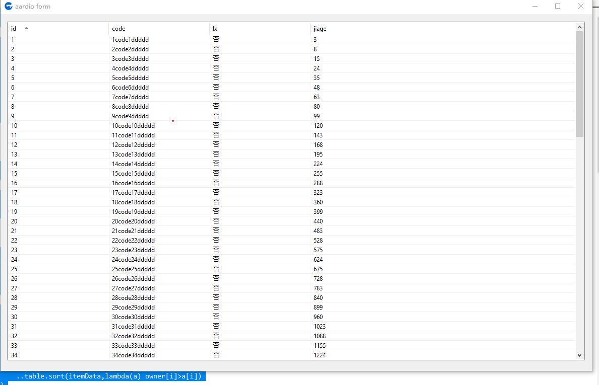Click the id sort ascending arrow
The width and height of the screenshot is (599, 385).
click(26, 28)
